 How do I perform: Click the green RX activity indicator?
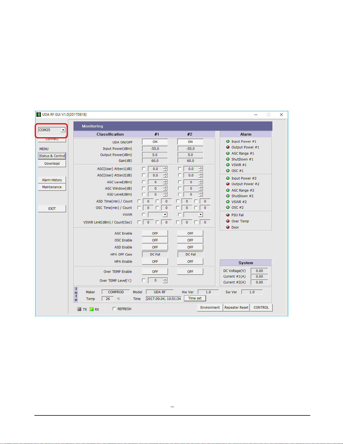click(92, 309)
